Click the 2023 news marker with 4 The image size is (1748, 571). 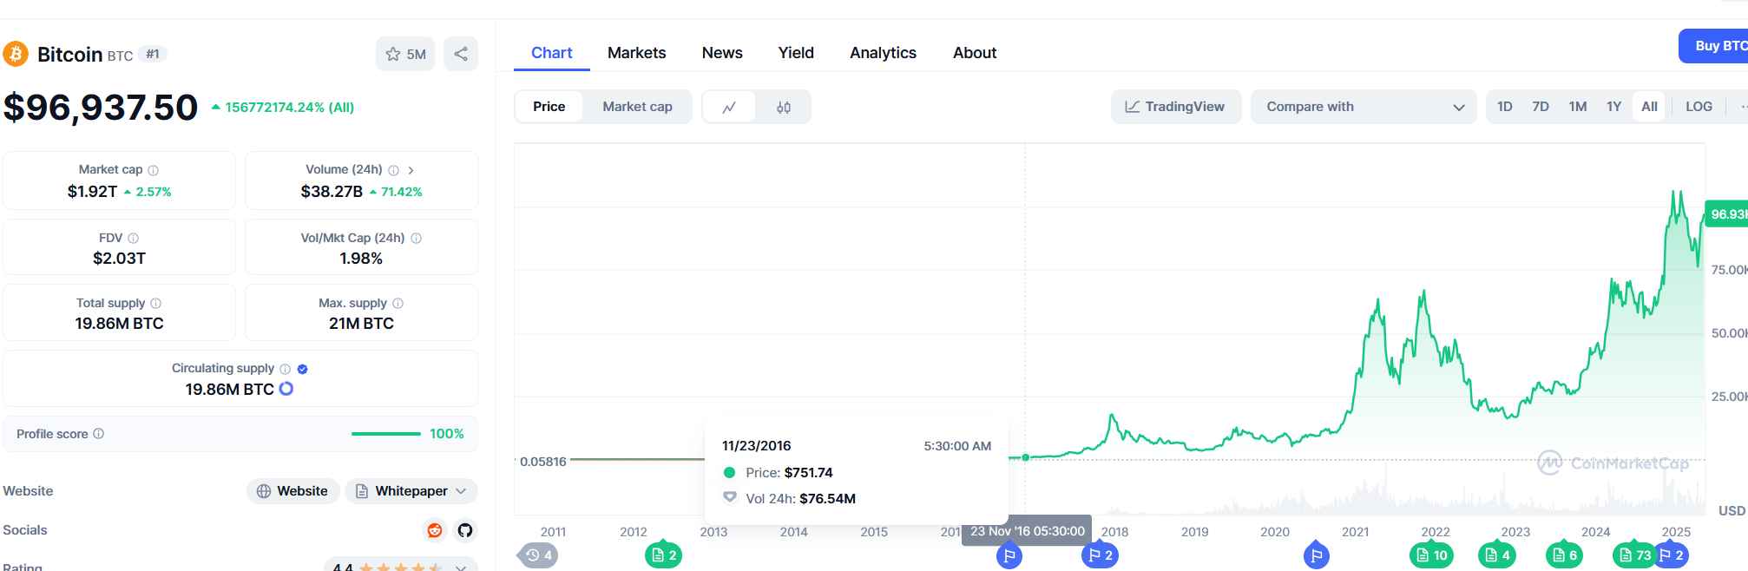1497,555
